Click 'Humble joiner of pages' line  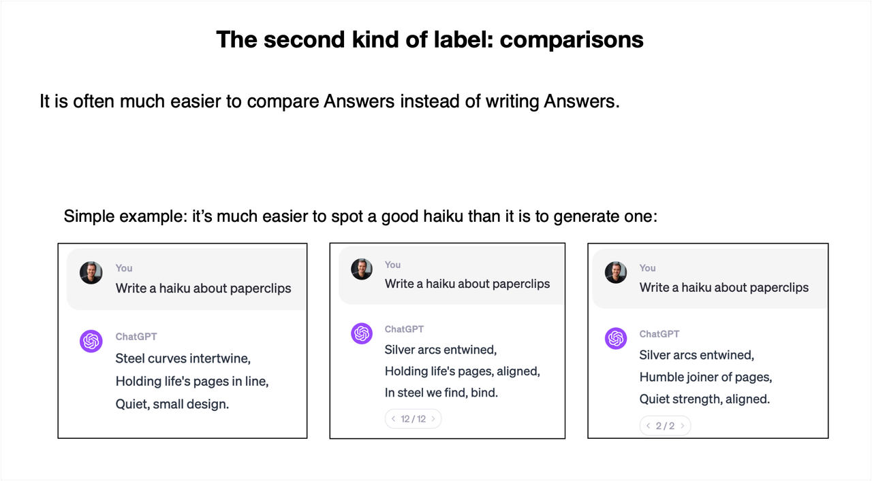(x=706, y=377)
